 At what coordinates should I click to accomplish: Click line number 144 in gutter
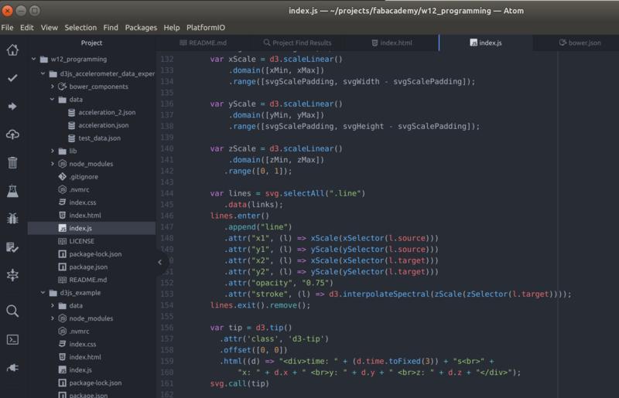pyautogui.click(x=167, y=193)
